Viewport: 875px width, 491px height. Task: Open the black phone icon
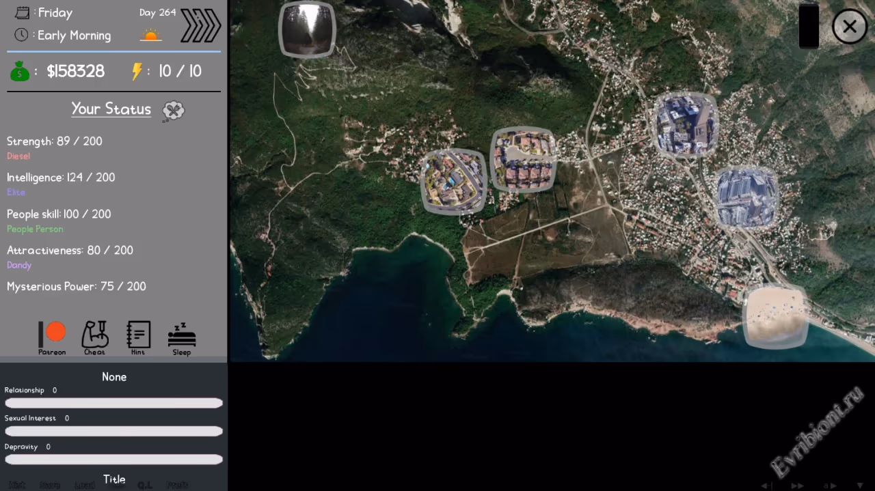click(809, 27)
